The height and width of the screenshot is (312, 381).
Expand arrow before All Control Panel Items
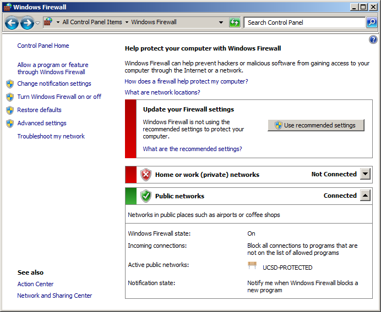click(x=58, y=23)
